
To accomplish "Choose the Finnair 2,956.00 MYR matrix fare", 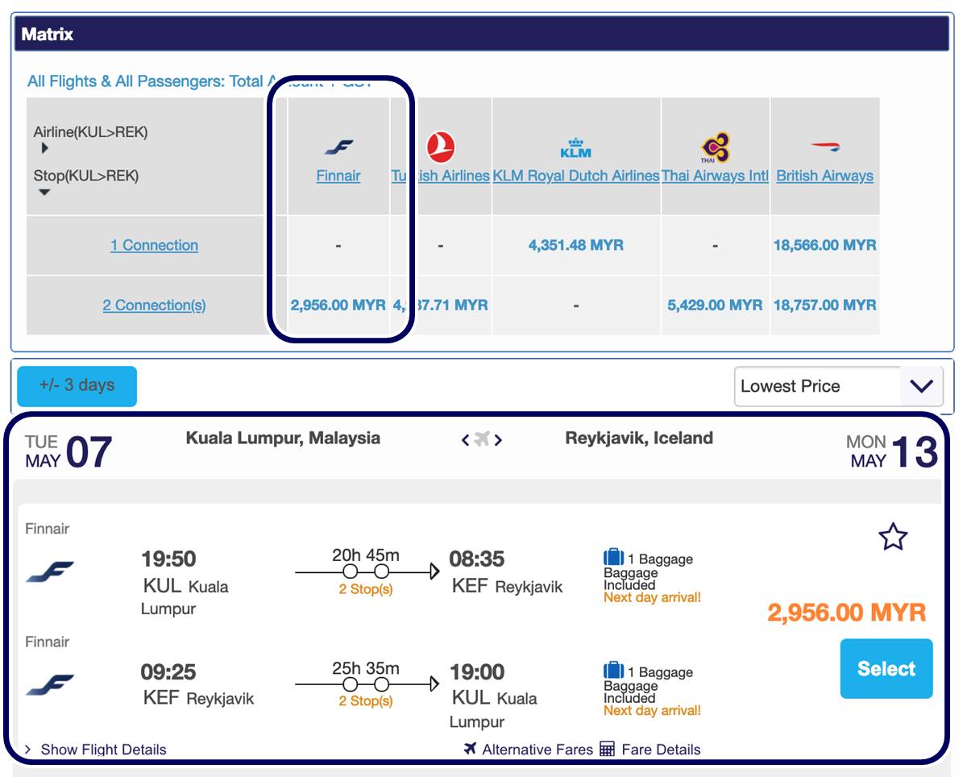I will click(338, 305).
